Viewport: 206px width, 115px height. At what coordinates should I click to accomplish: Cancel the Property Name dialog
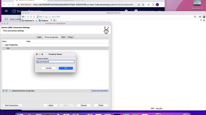(49, 68)
